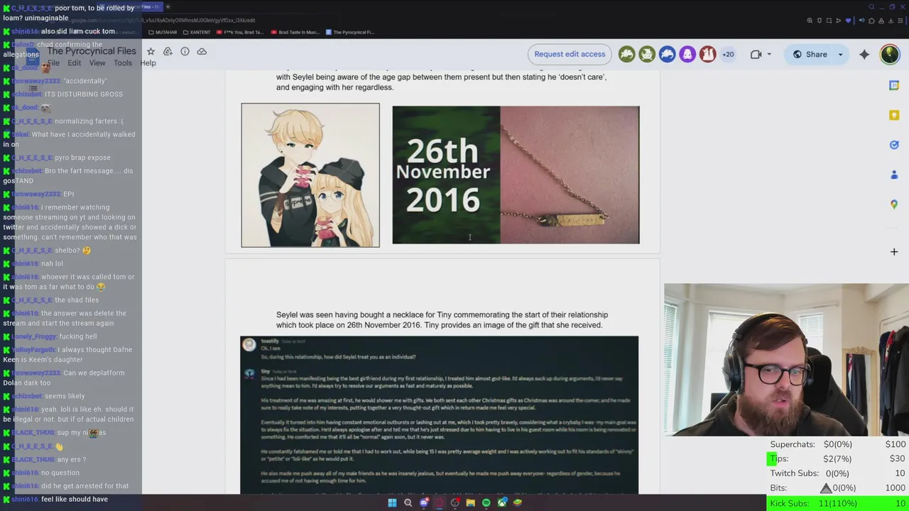The height and width of the screenshot is (511, 909).
Task: Open the Edit menu
Action: click(75, 63)
